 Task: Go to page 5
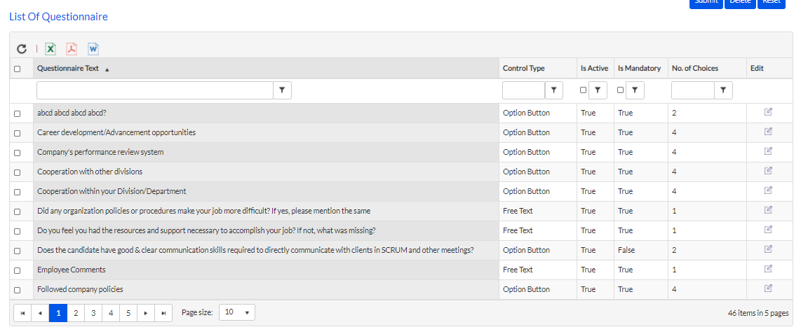coord(128,313)
